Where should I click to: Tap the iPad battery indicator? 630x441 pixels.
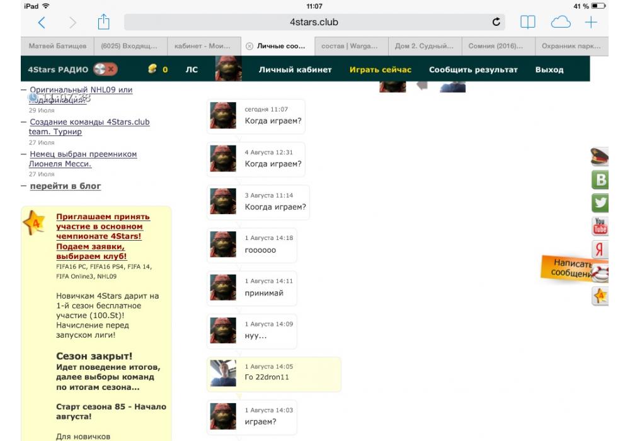598,6
